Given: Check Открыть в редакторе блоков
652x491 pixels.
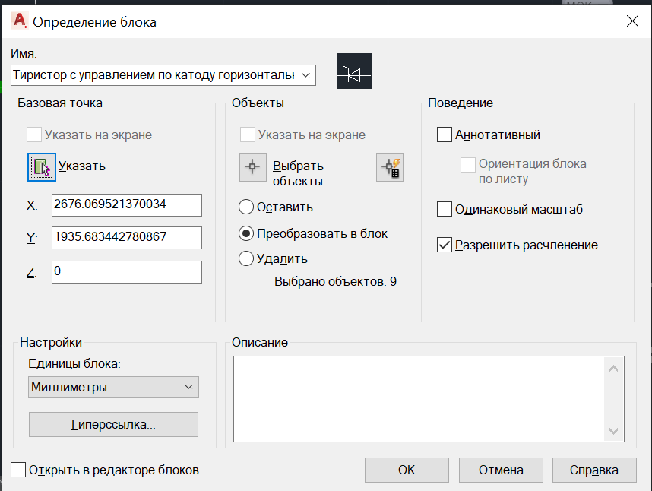Looking at the screenshot, I should click(18, 470).
